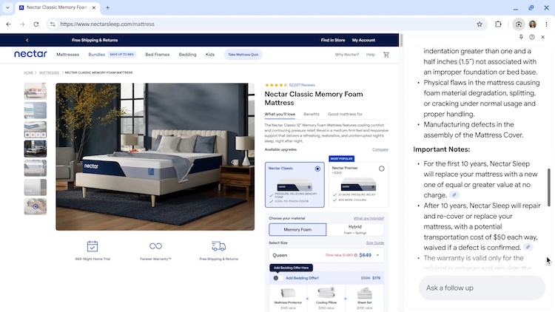The height and width of the screenshot is (312, 555).
Task: Click the Forever Warranty infinity icon
Action: (155, 246)
